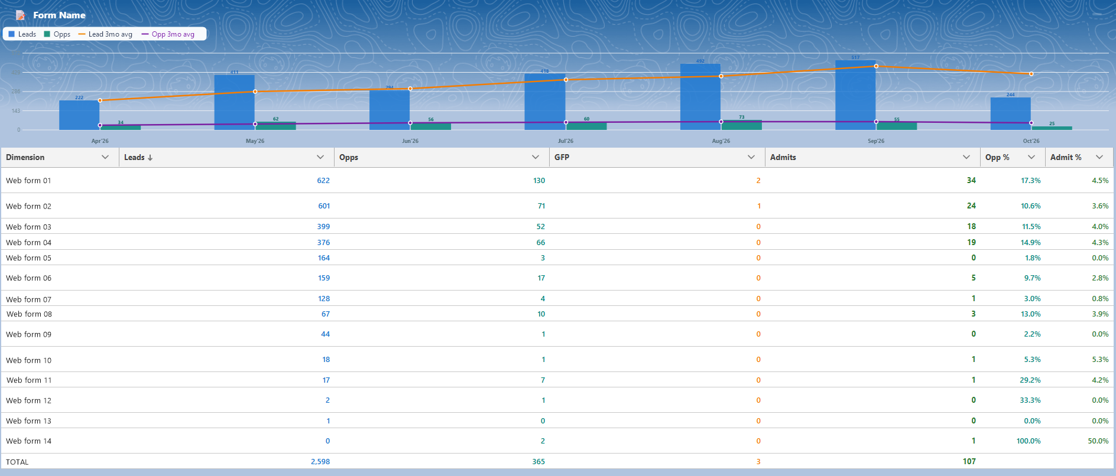Viewport: 1116px width, 476px height.
Task: Click the 2,598 total leads value
Action: (320, 462)
